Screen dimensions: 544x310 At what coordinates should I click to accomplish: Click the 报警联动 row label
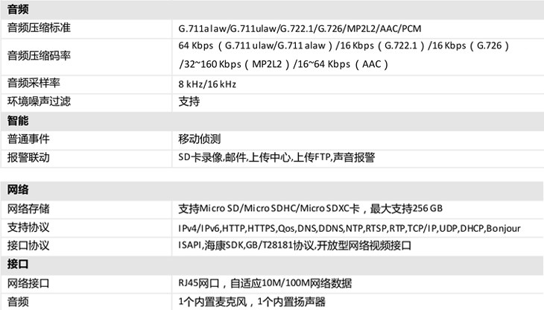point(28,157)
